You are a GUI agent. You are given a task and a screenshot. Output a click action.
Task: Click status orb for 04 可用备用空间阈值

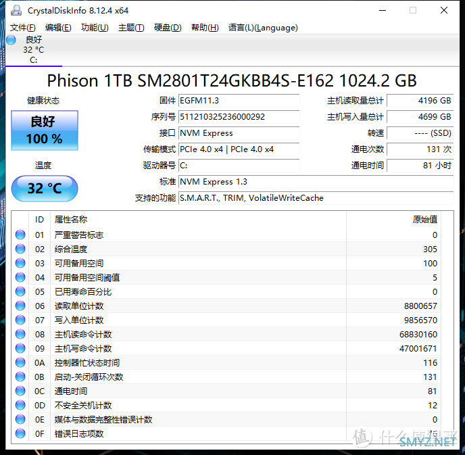(x=20, y=277)
